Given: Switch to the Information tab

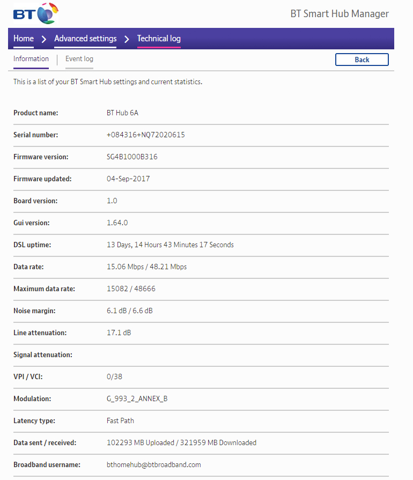Looking at the screenshot, I should tap(31, 59).
